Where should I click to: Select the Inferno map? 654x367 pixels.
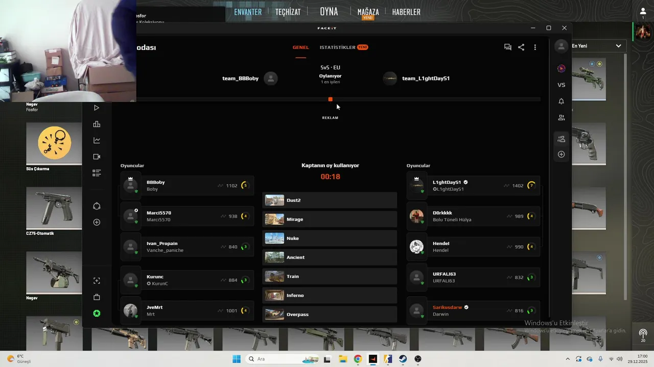(330, 296)
